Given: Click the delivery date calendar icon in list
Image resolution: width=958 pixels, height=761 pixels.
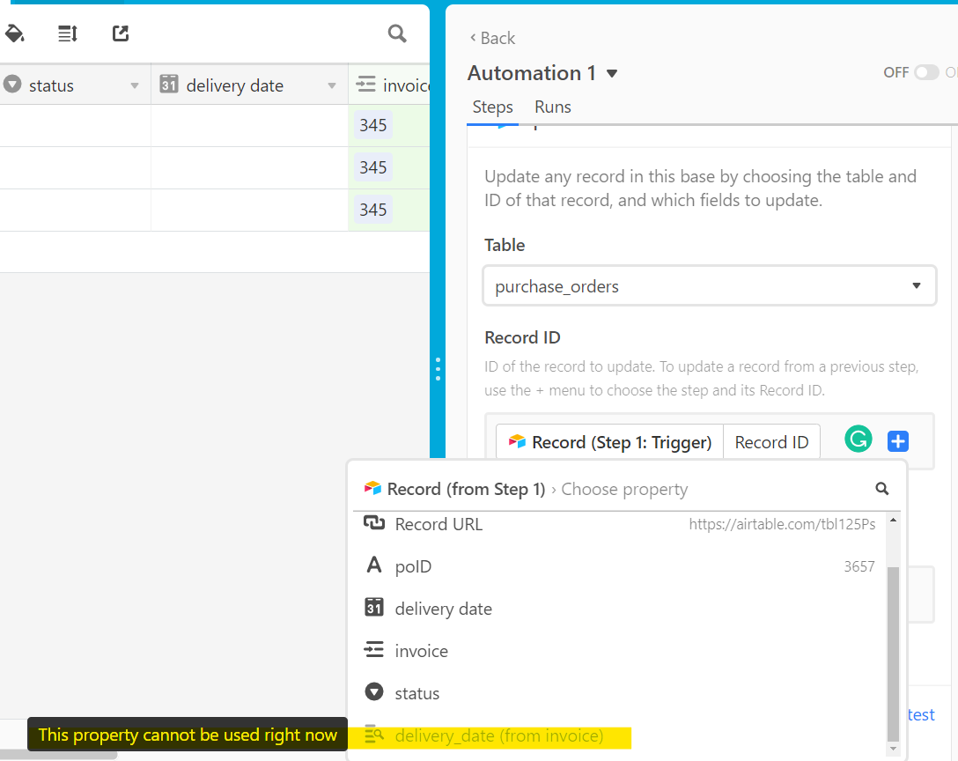Looking at the screenshot, I should tap(374, 607).
